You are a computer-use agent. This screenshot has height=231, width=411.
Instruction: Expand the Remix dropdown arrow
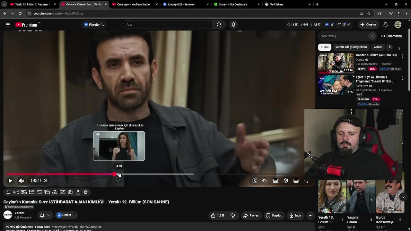pos(75,215)
